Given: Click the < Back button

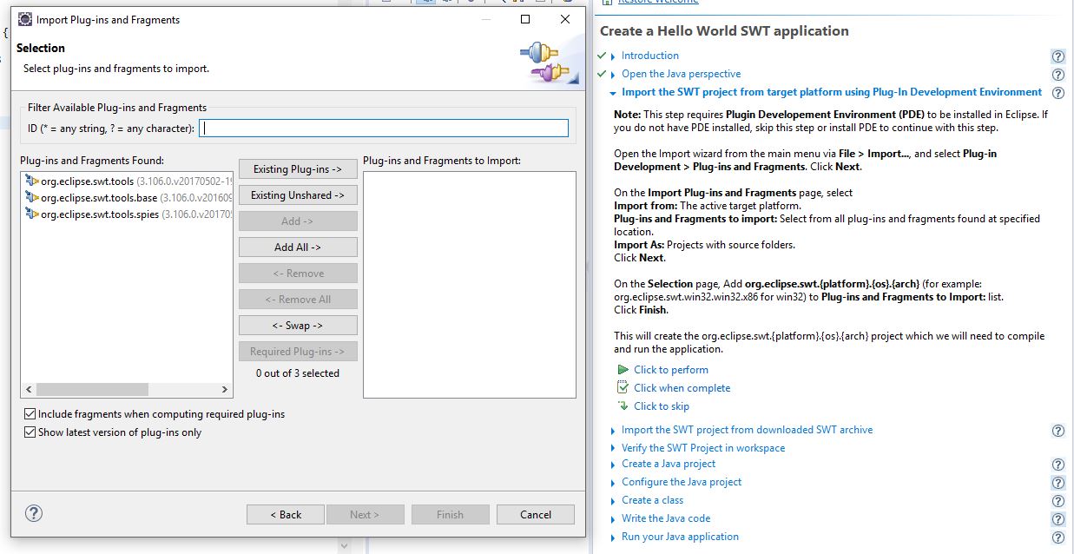Looking at the screenshot, I should [x=286, y=514].
